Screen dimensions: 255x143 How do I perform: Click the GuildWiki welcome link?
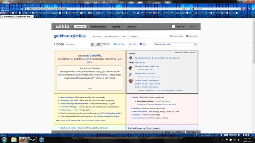coord(96,56)
